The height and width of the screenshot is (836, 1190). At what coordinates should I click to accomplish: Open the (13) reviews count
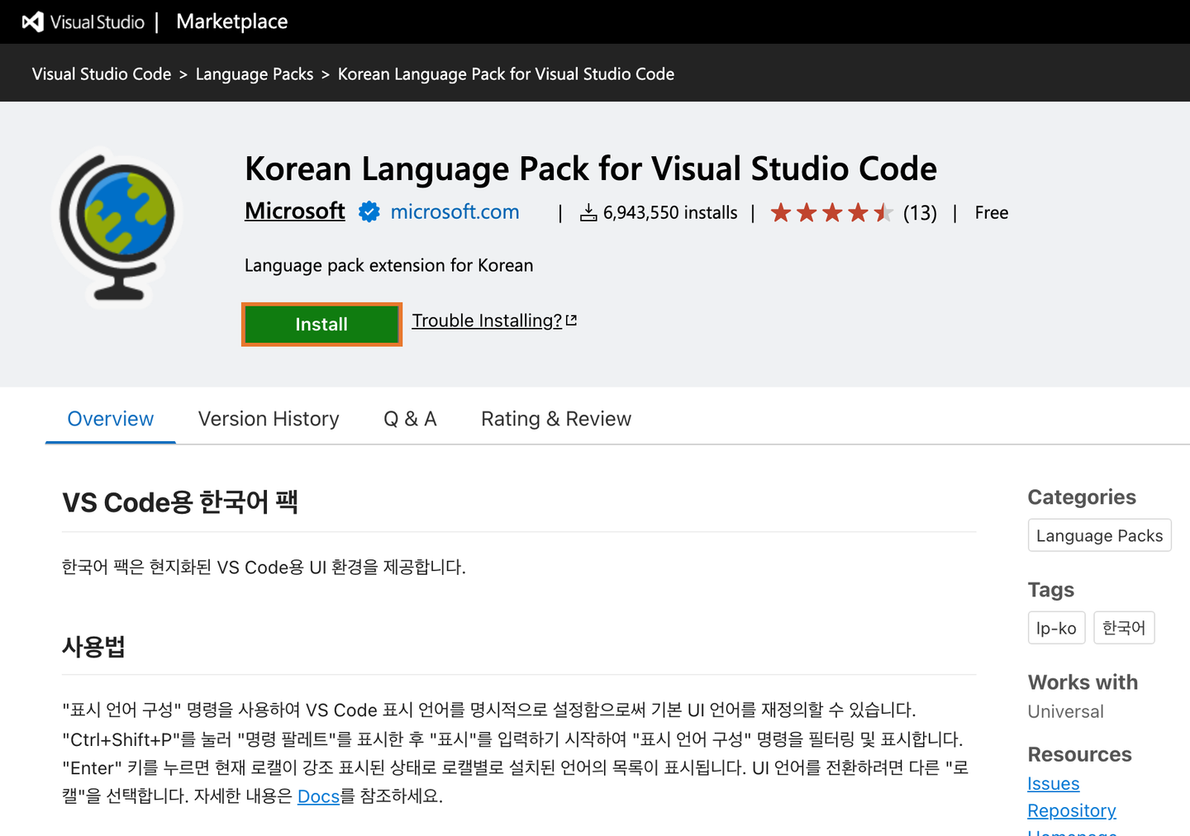coord(920,213)
